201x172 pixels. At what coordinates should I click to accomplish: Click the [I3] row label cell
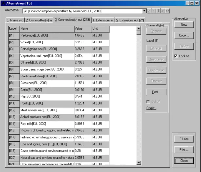tap(14, 50)
